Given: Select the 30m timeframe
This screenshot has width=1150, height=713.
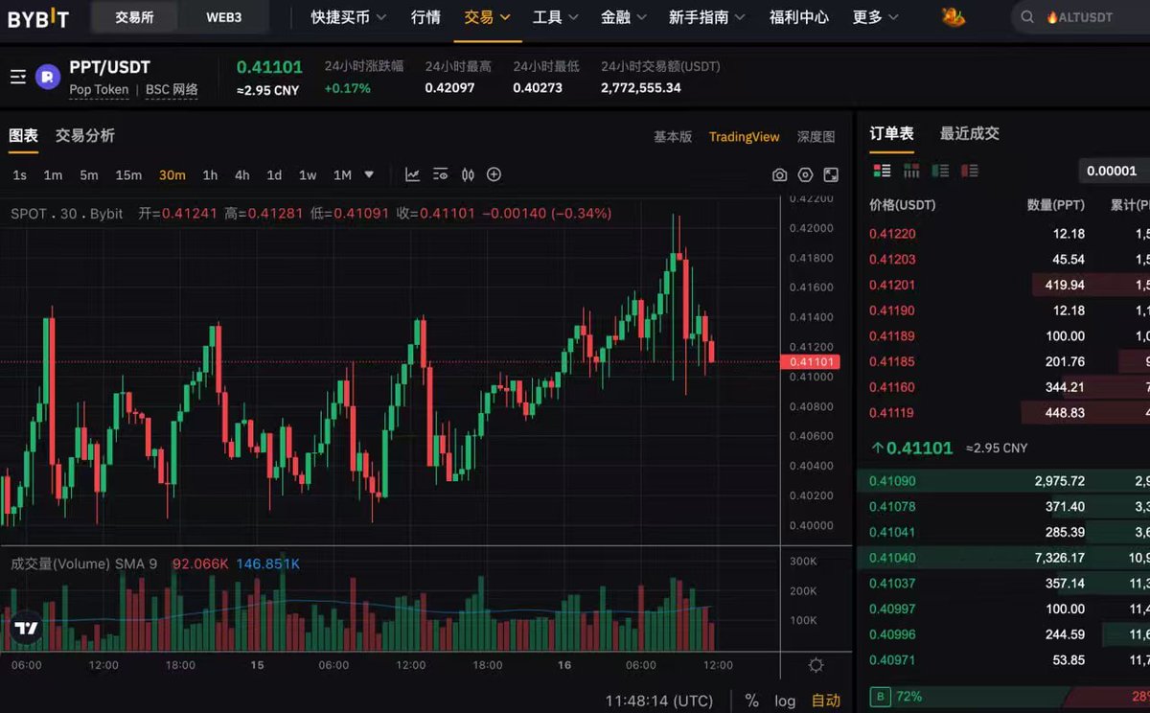Looking at the screenshot, I should point(172,174).
